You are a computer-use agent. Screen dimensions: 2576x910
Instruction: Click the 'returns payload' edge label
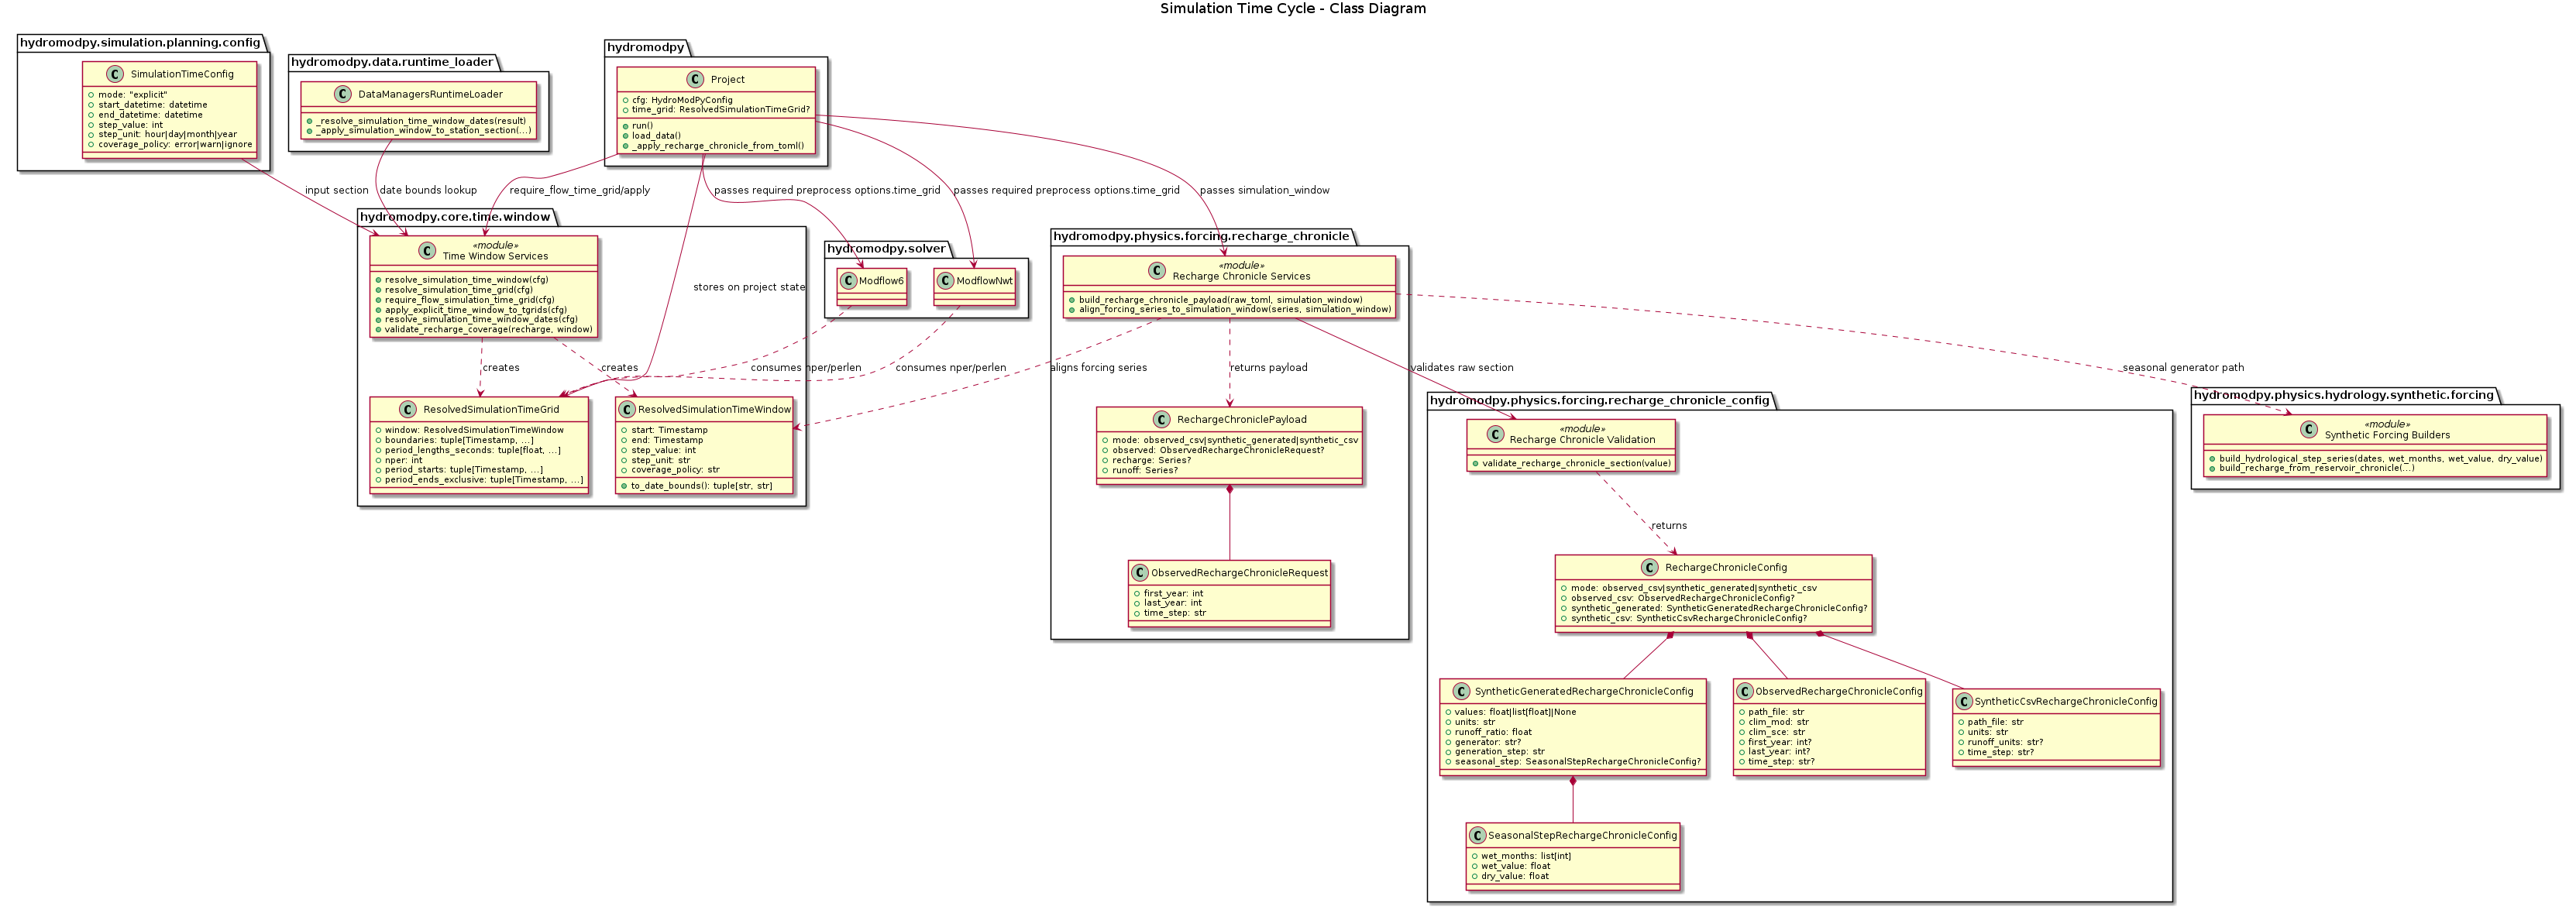click(1269, 368)
